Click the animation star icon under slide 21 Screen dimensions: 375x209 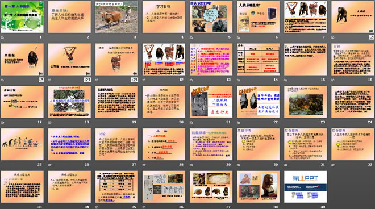(x=191, y=123)
